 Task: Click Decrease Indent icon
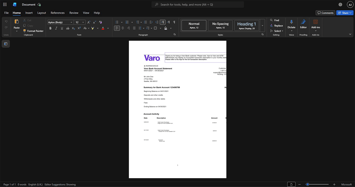coord(151,22)
